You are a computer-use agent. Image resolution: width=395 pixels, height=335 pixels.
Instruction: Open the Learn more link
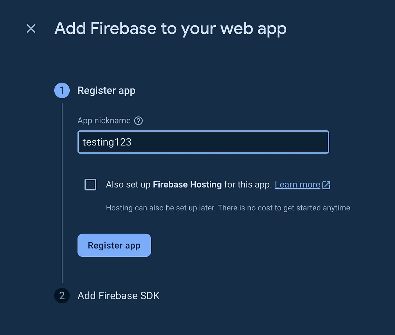click(297, 185)
